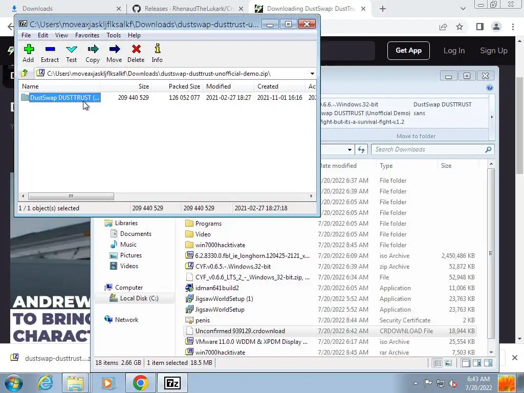This screenshot has height=393, width=524.
Task: Select the idman641build2 application file
Action: click(217, 288)
